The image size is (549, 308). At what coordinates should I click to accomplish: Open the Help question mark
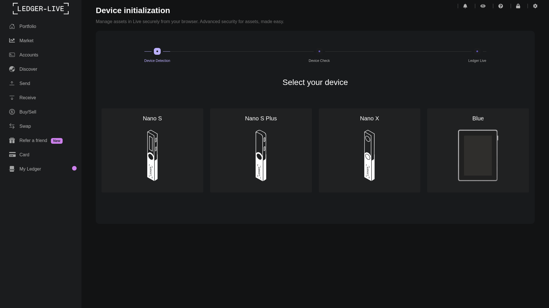tap(501, 6)
